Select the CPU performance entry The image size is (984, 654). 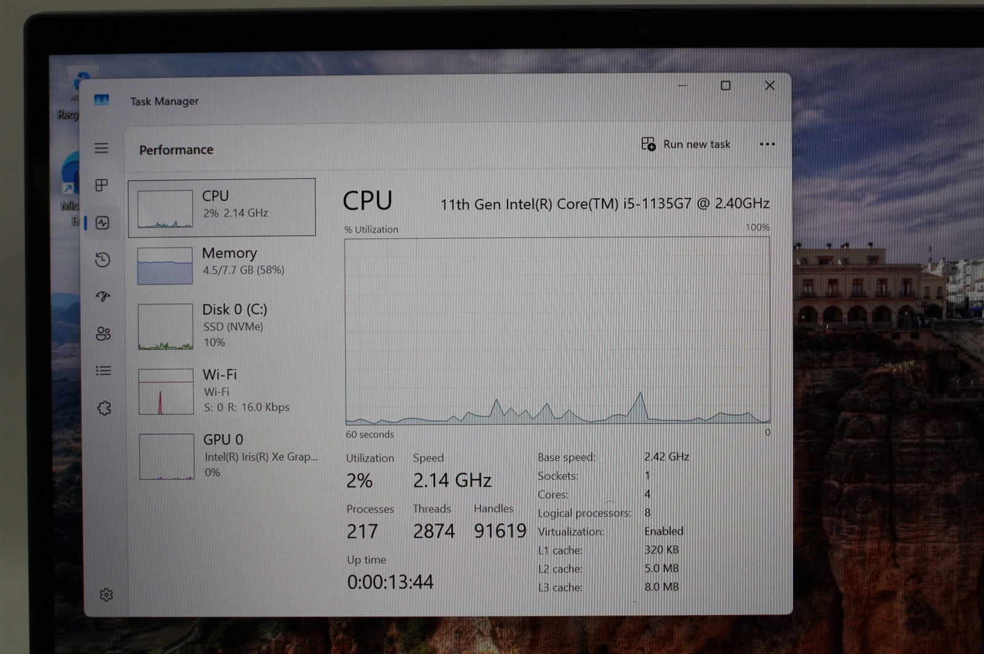click(x=222, y=207)
